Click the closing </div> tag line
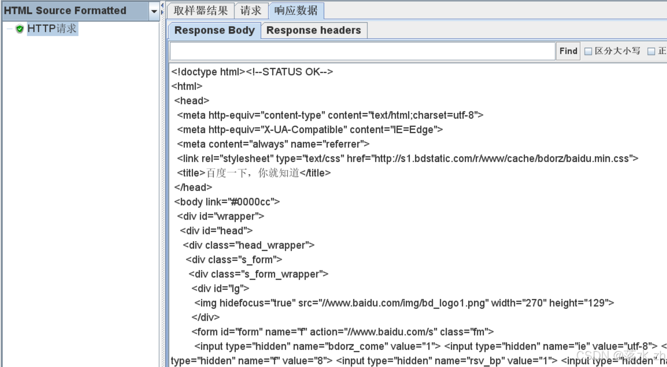 205,317
